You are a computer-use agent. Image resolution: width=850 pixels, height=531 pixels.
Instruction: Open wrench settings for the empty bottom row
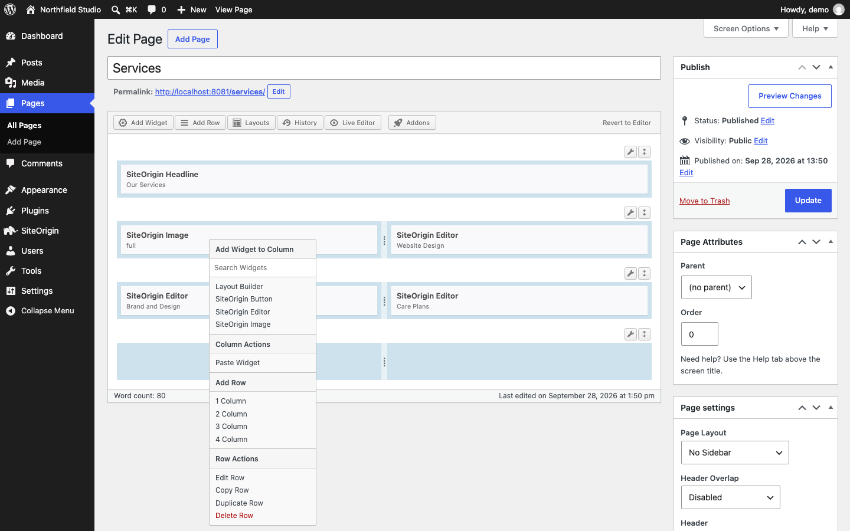click(x=630, y=334)
